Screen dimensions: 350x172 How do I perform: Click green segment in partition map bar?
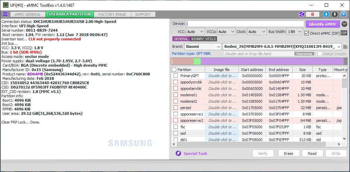pyautogui.click(x=197, y=61)
